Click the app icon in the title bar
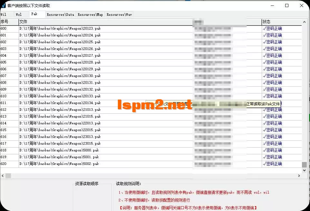The image size is (310, 211). click(x=3, y=5)
